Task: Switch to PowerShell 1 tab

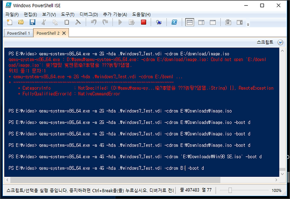Action: [19, 33]
